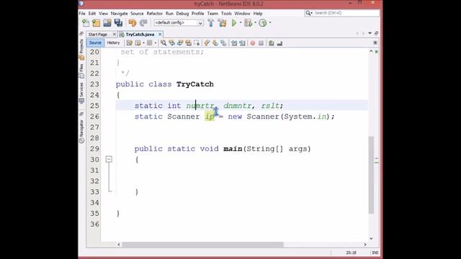This screenshot has height=259, width=461.
Task: Click the Toggle Bookmark icon
Action: click(x=223, y=43)
